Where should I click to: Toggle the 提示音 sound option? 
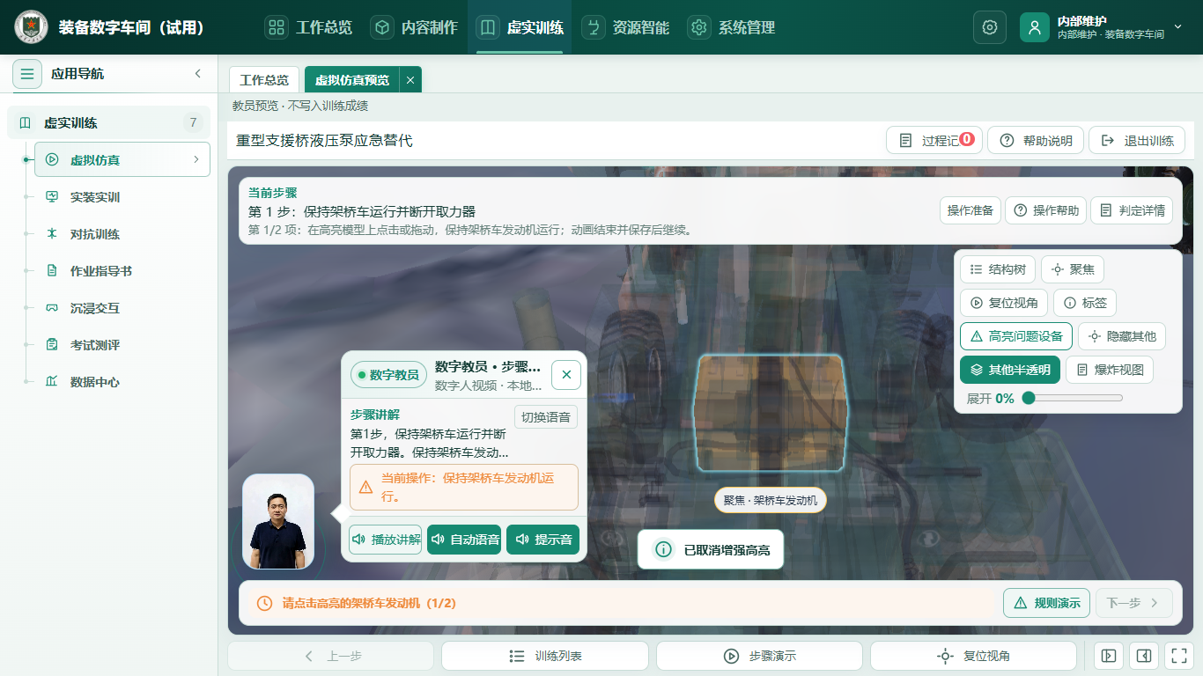(542, 540)
